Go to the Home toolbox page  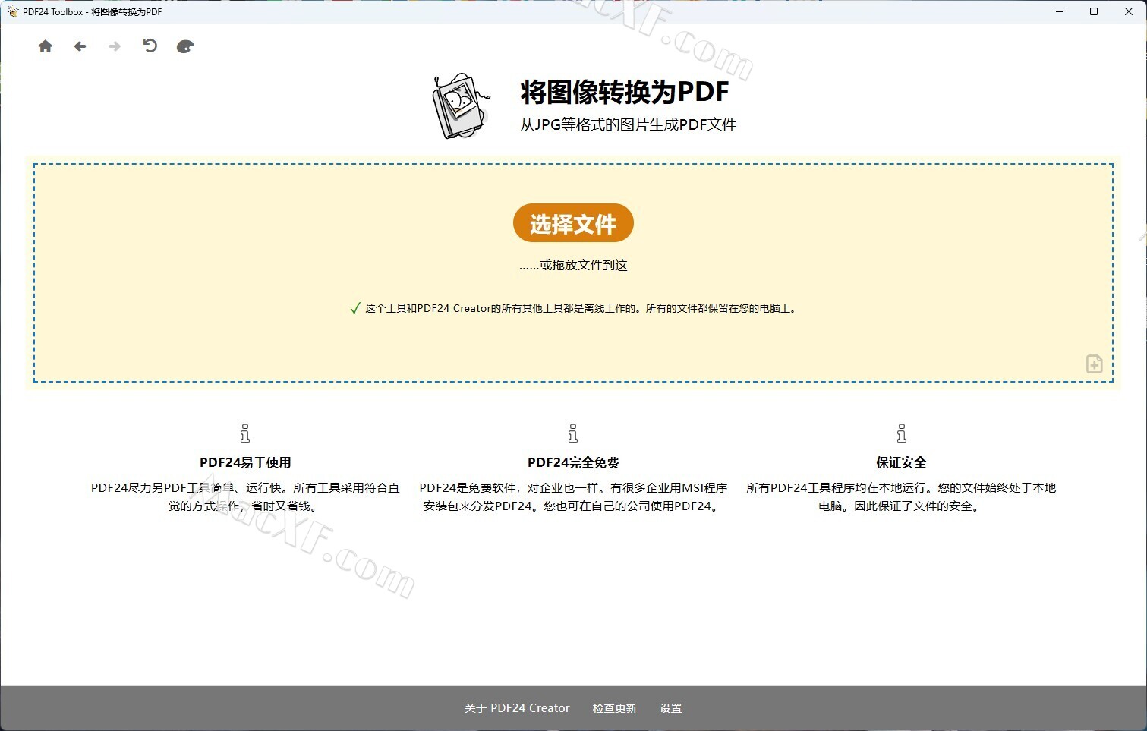pyautogui.click(x=46, y=46)
